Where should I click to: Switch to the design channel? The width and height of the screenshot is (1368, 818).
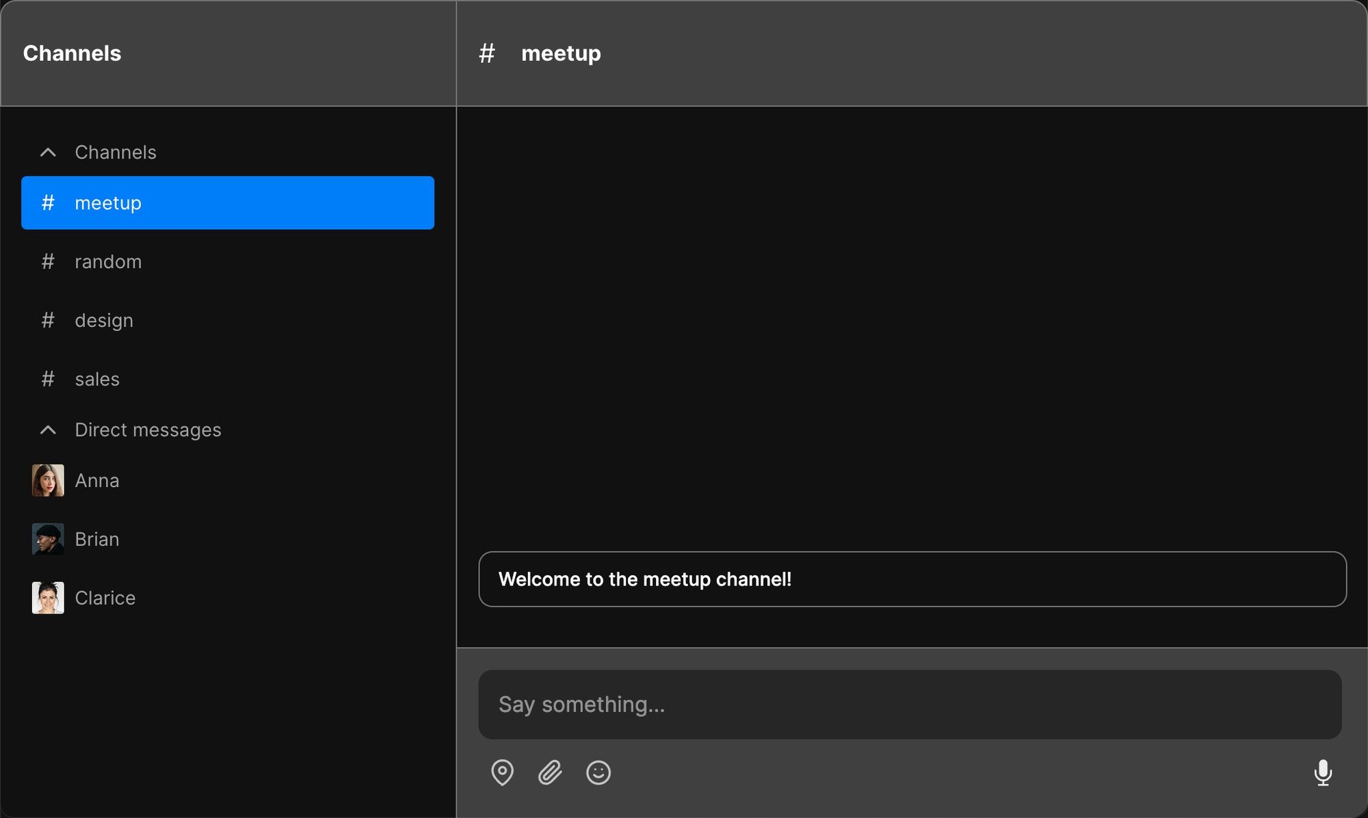pos(228,320)
